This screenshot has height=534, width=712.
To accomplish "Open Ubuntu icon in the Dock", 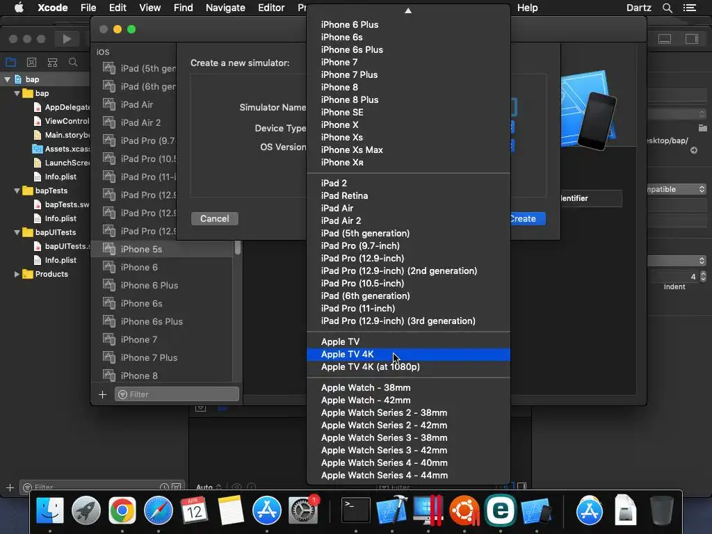I will click(x=464, y=510).
